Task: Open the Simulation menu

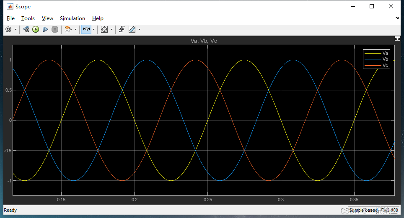Action: coord(72,18)
